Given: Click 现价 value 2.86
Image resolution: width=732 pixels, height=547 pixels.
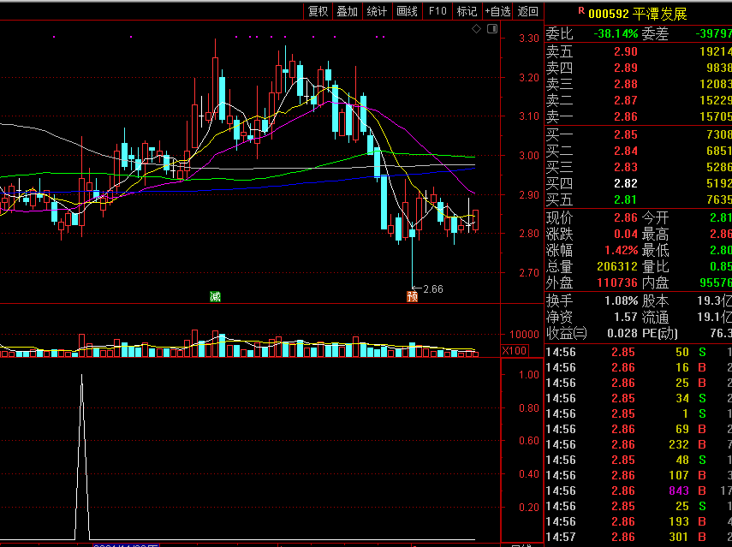Looking at the screenshot, I should click(x=626, y=218).
